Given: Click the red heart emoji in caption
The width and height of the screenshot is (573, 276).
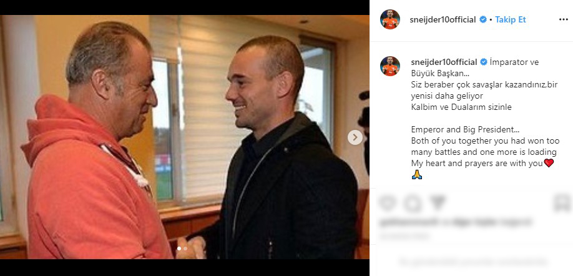Looking at the screenshot, I should coord(549,164).
